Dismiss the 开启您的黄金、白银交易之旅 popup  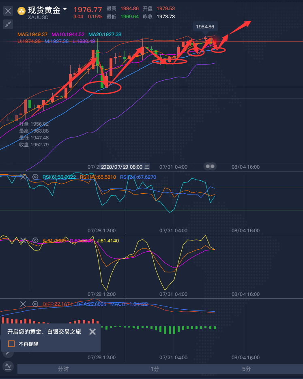click(92, 332)
